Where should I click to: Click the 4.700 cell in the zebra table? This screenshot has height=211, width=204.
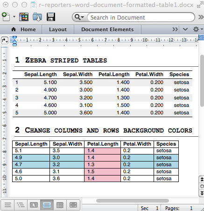click(x=50, y=98)
